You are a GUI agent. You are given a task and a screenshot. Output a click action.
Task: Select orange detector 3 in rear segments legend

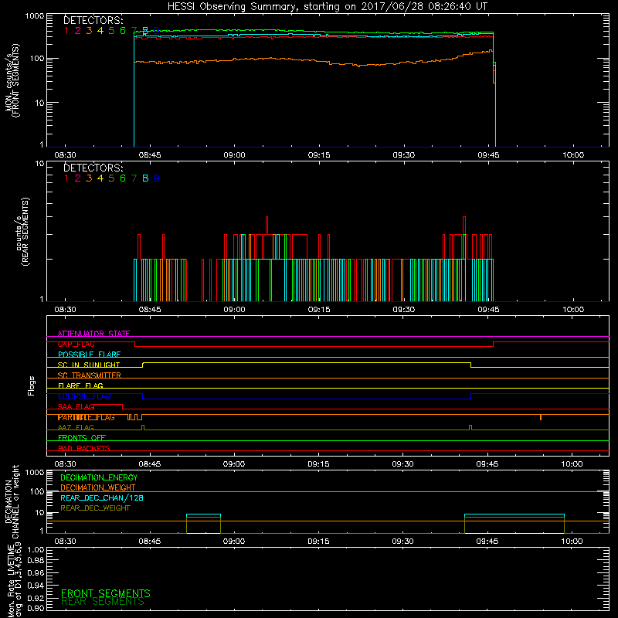click(x=89, y=178)
